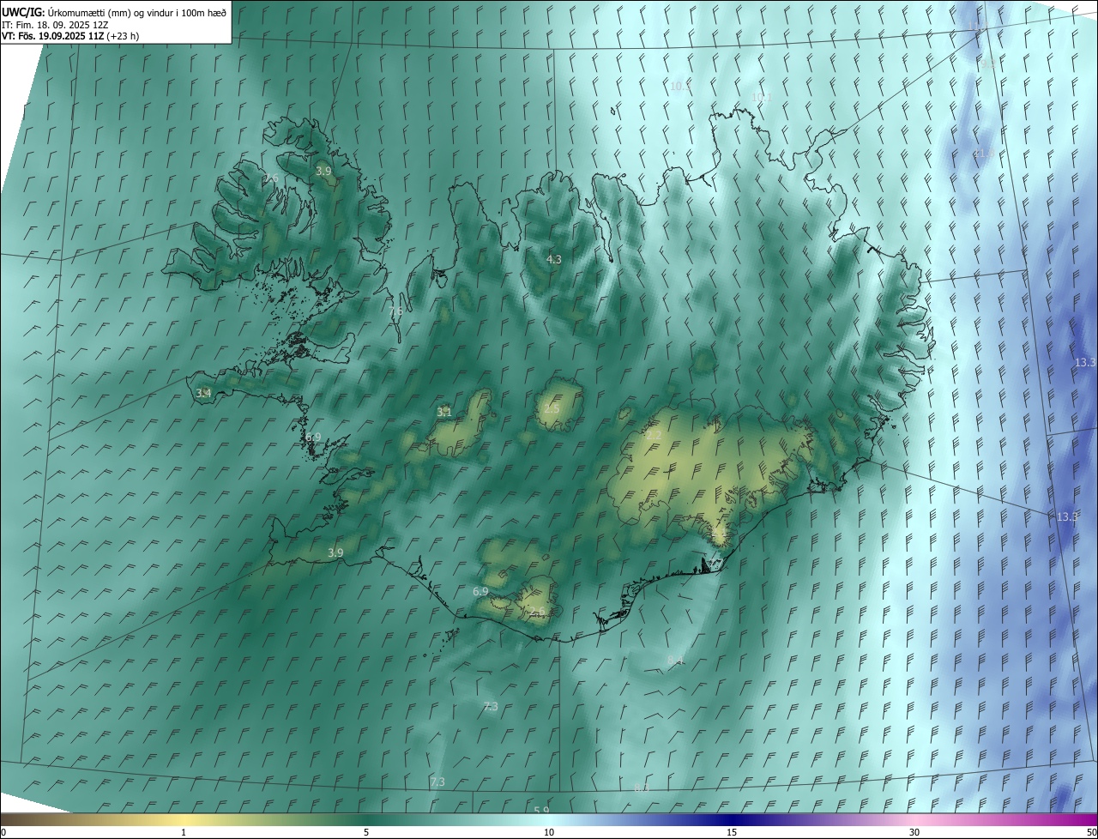Image resolution: width=1098 pixels, height=839 pixels.
Task: Click the map value '10.1' north of Iceland
Action: click(x=762, y=97)
